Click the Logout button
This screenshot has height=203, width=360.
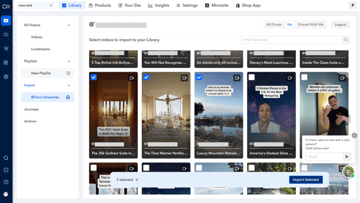click(340, 25)
